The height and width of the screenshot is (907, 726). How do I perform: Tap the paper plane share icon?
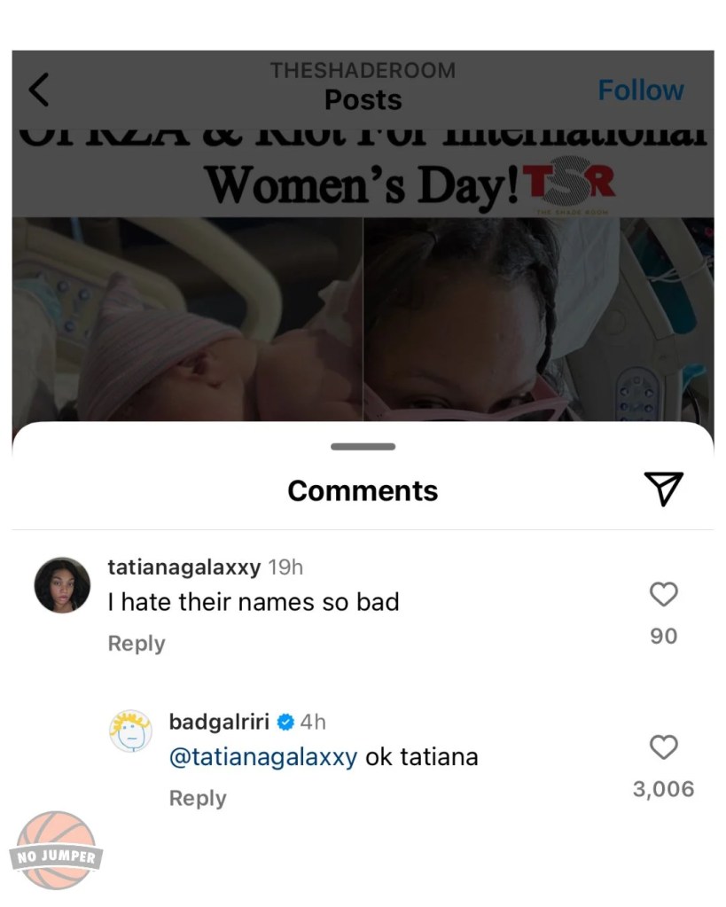(663, 489)
